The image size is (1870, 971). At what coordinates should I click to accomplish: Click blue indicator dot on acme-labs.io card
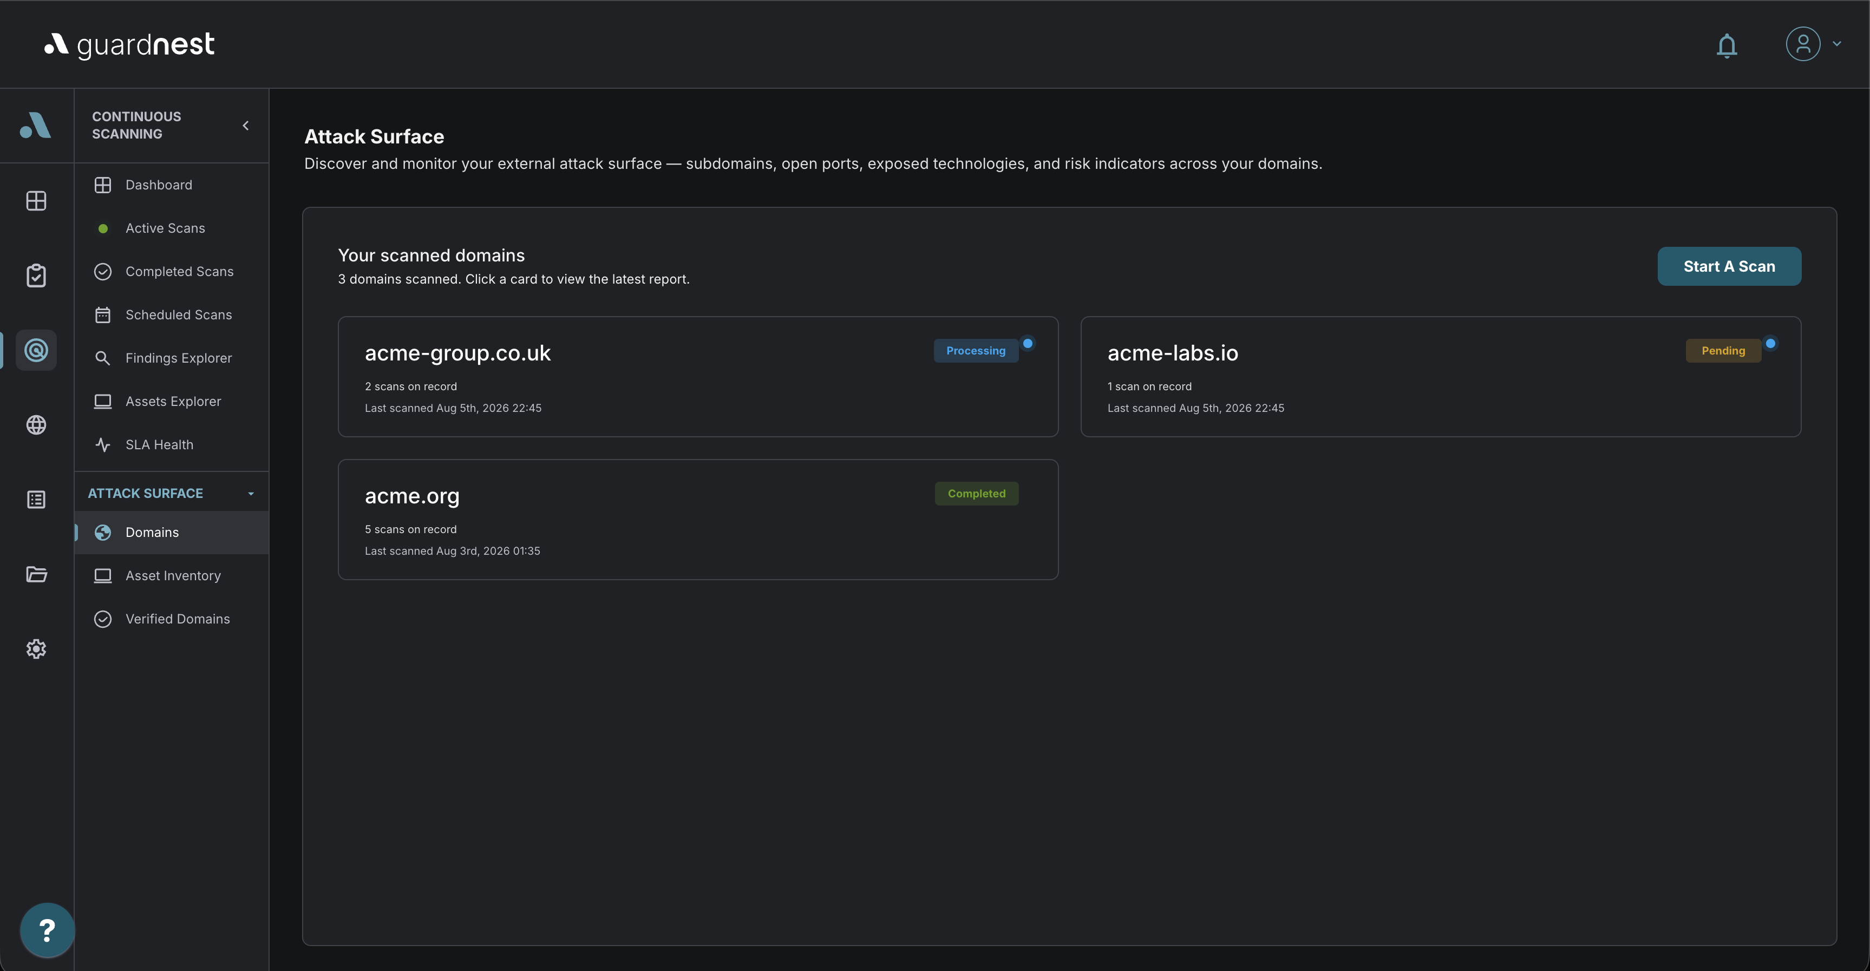(x=1770, y=343)
